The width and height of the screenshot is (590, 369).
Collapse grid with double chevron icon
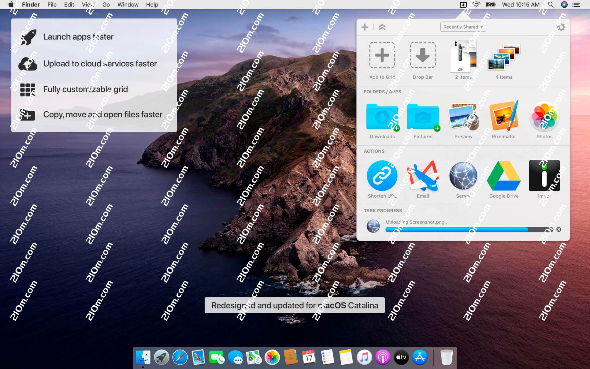point(382,27)
